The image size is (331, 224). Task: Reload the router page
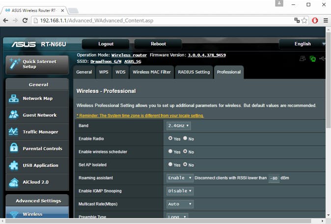tap(25, 21)
